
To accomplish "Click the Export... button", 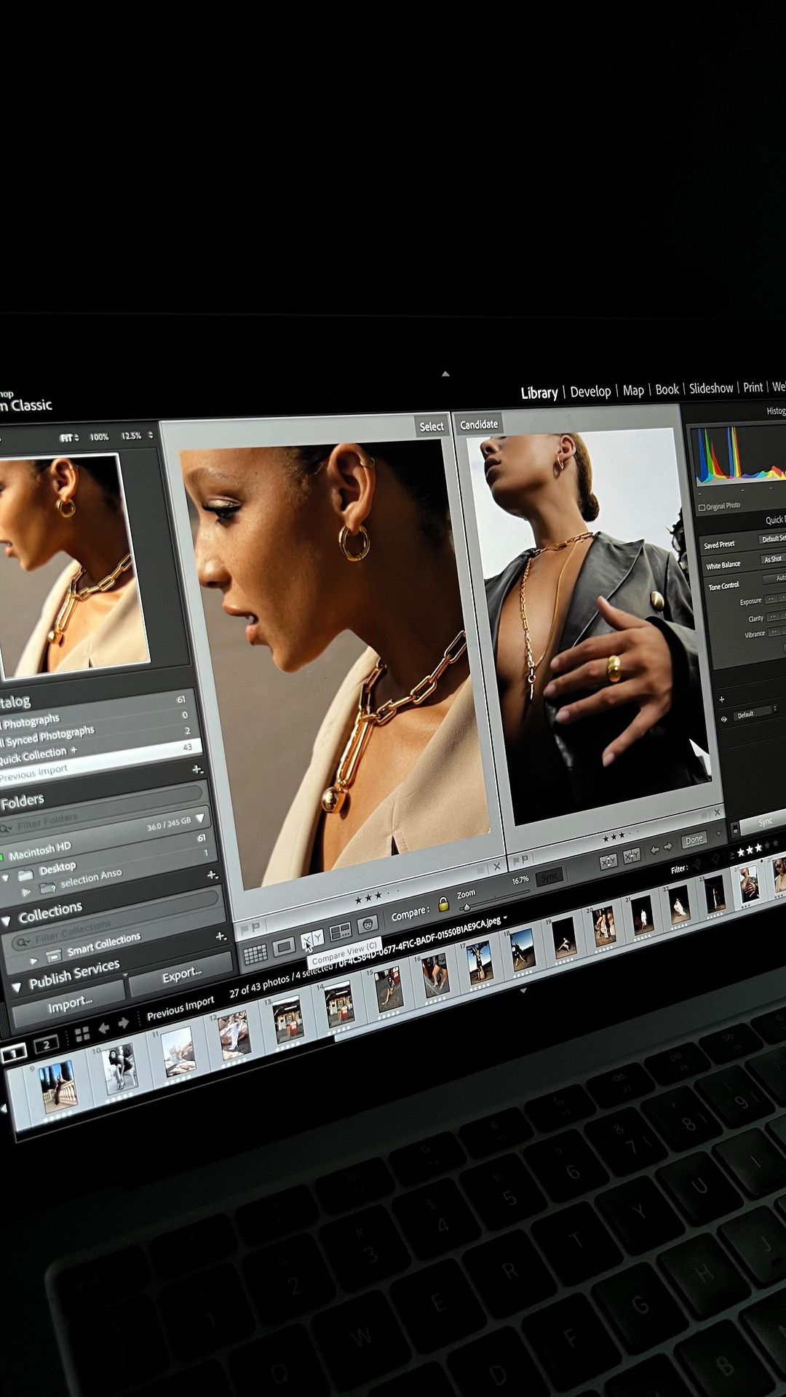I will point(181,975).
